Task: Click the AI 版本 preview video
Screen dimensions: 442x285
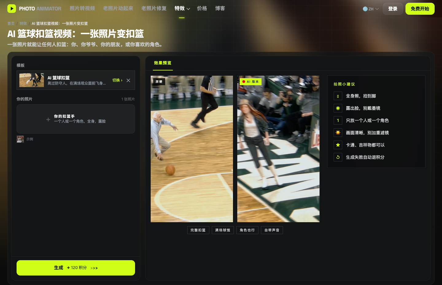Action: pyautogui.click(x=278, y=149)
